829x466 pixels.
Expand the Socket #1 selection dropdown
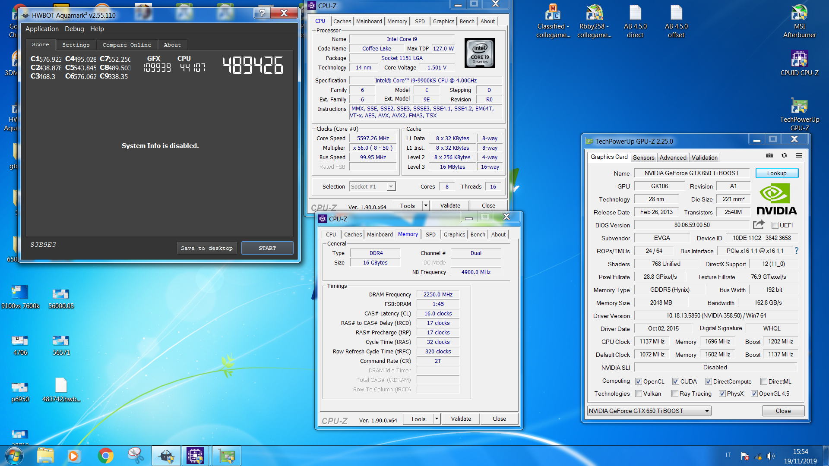tap(390, 186)
